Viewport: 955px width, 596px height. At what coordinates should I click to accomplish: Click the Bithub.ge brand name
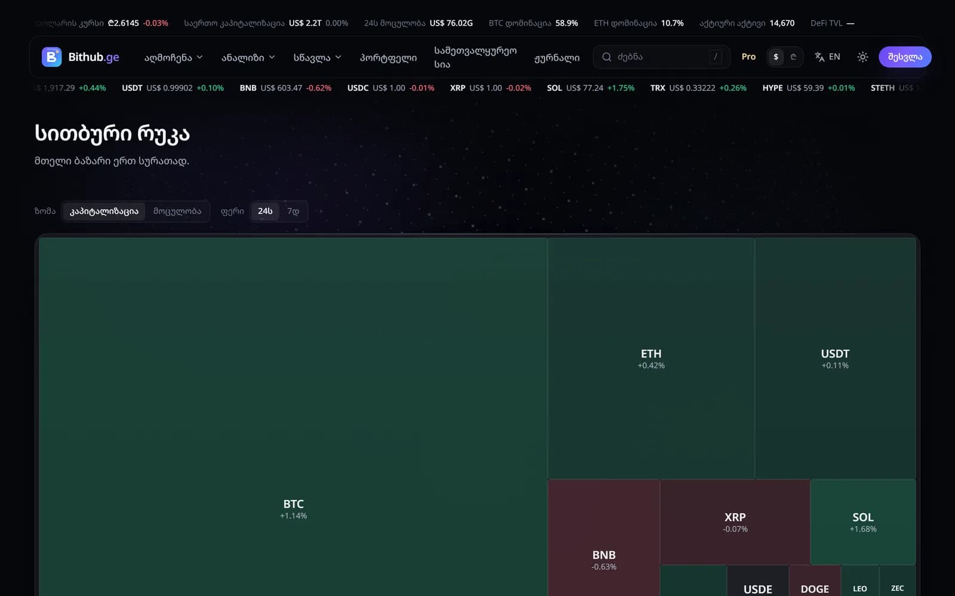point(94,57)
